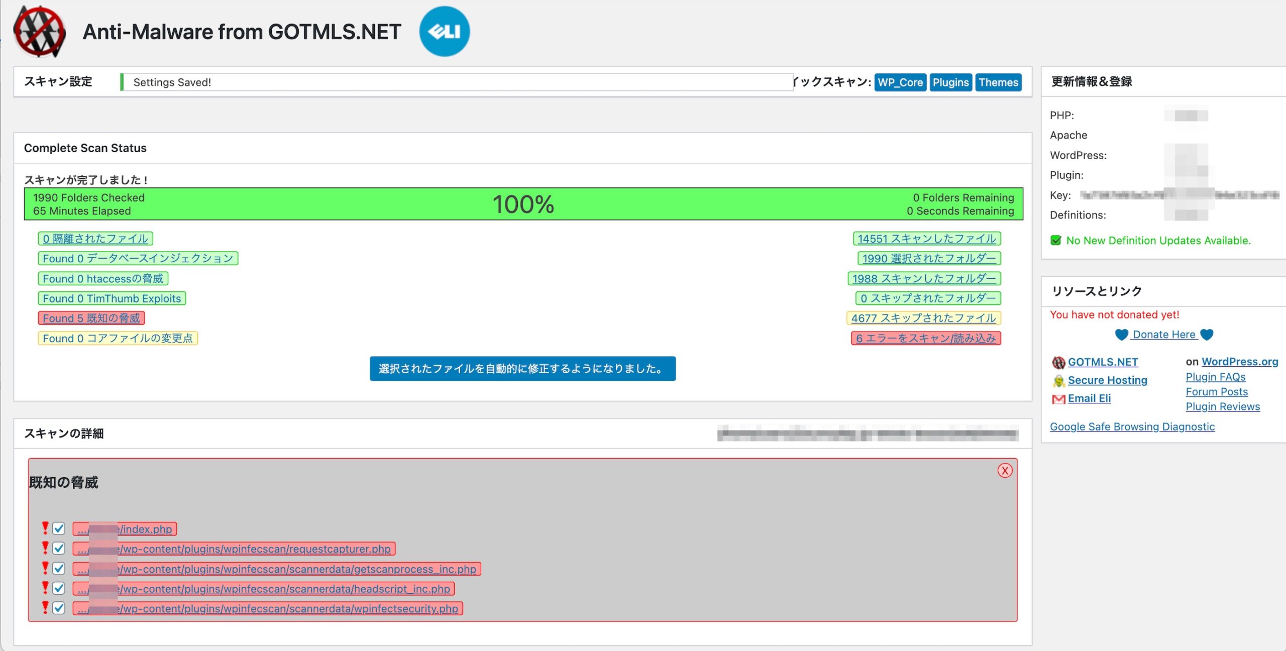The width and height of the screenshot is (1286, 651).
Task: Click red exclamation icon for requestcapturer.php
Action: [x=45, y=548]
